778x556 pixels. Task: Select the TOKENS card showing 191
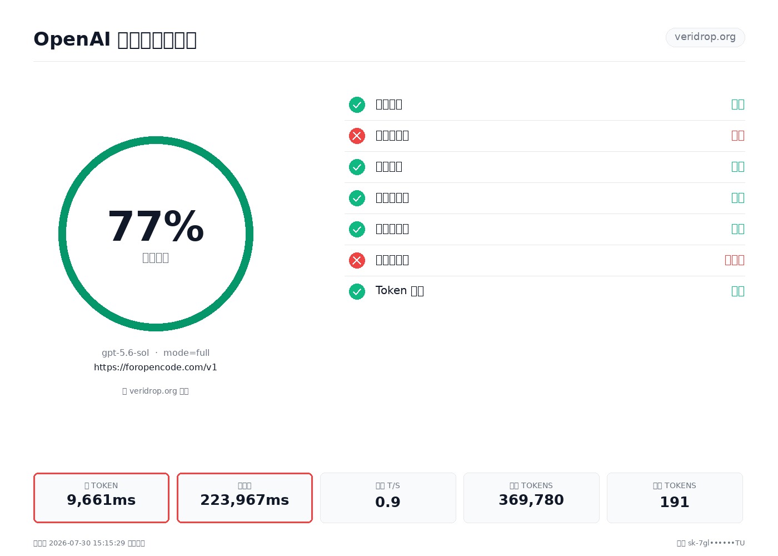pyautogui.click(x=675, y=498)
